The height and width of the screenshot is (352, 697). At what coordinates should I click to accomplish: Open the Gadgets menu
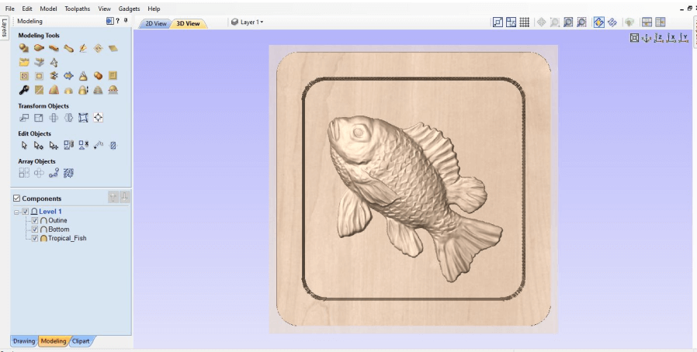click(129, 9)
